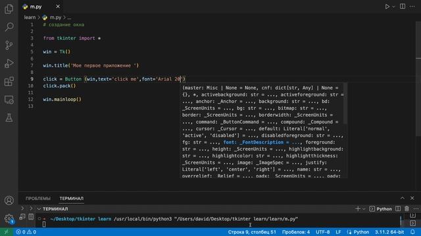Click the terminal input cursor line
Image resolution: width=421 pixels, height=236 pixels.
[44, 224]
